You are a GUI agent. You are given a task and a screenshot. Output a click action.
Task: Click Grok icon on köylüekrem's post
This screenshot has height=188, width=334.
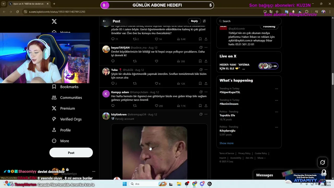click(201, 114)
